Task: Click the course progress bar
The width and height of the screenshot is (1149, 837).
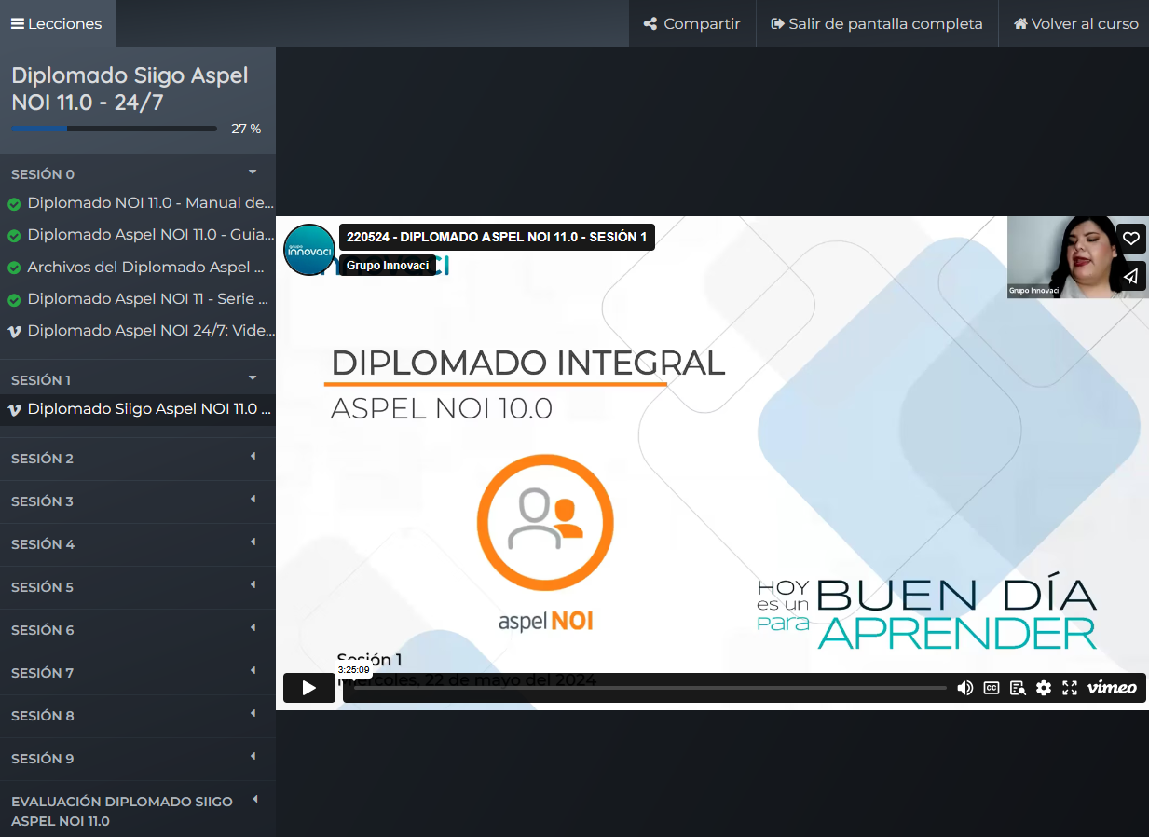Action: (114, 129)
